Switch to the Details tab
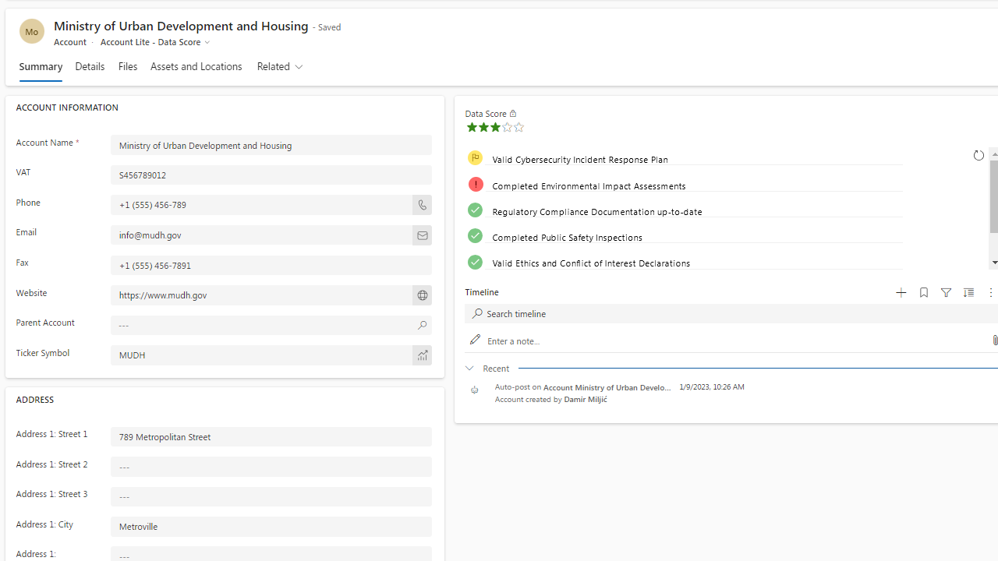Screen dimensions: 998x561 tap(90, 67)
